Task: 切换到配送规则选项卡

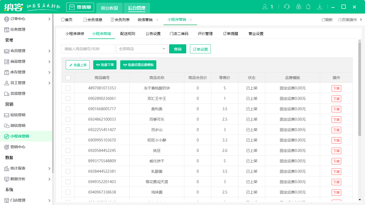Action: [128, 34]
